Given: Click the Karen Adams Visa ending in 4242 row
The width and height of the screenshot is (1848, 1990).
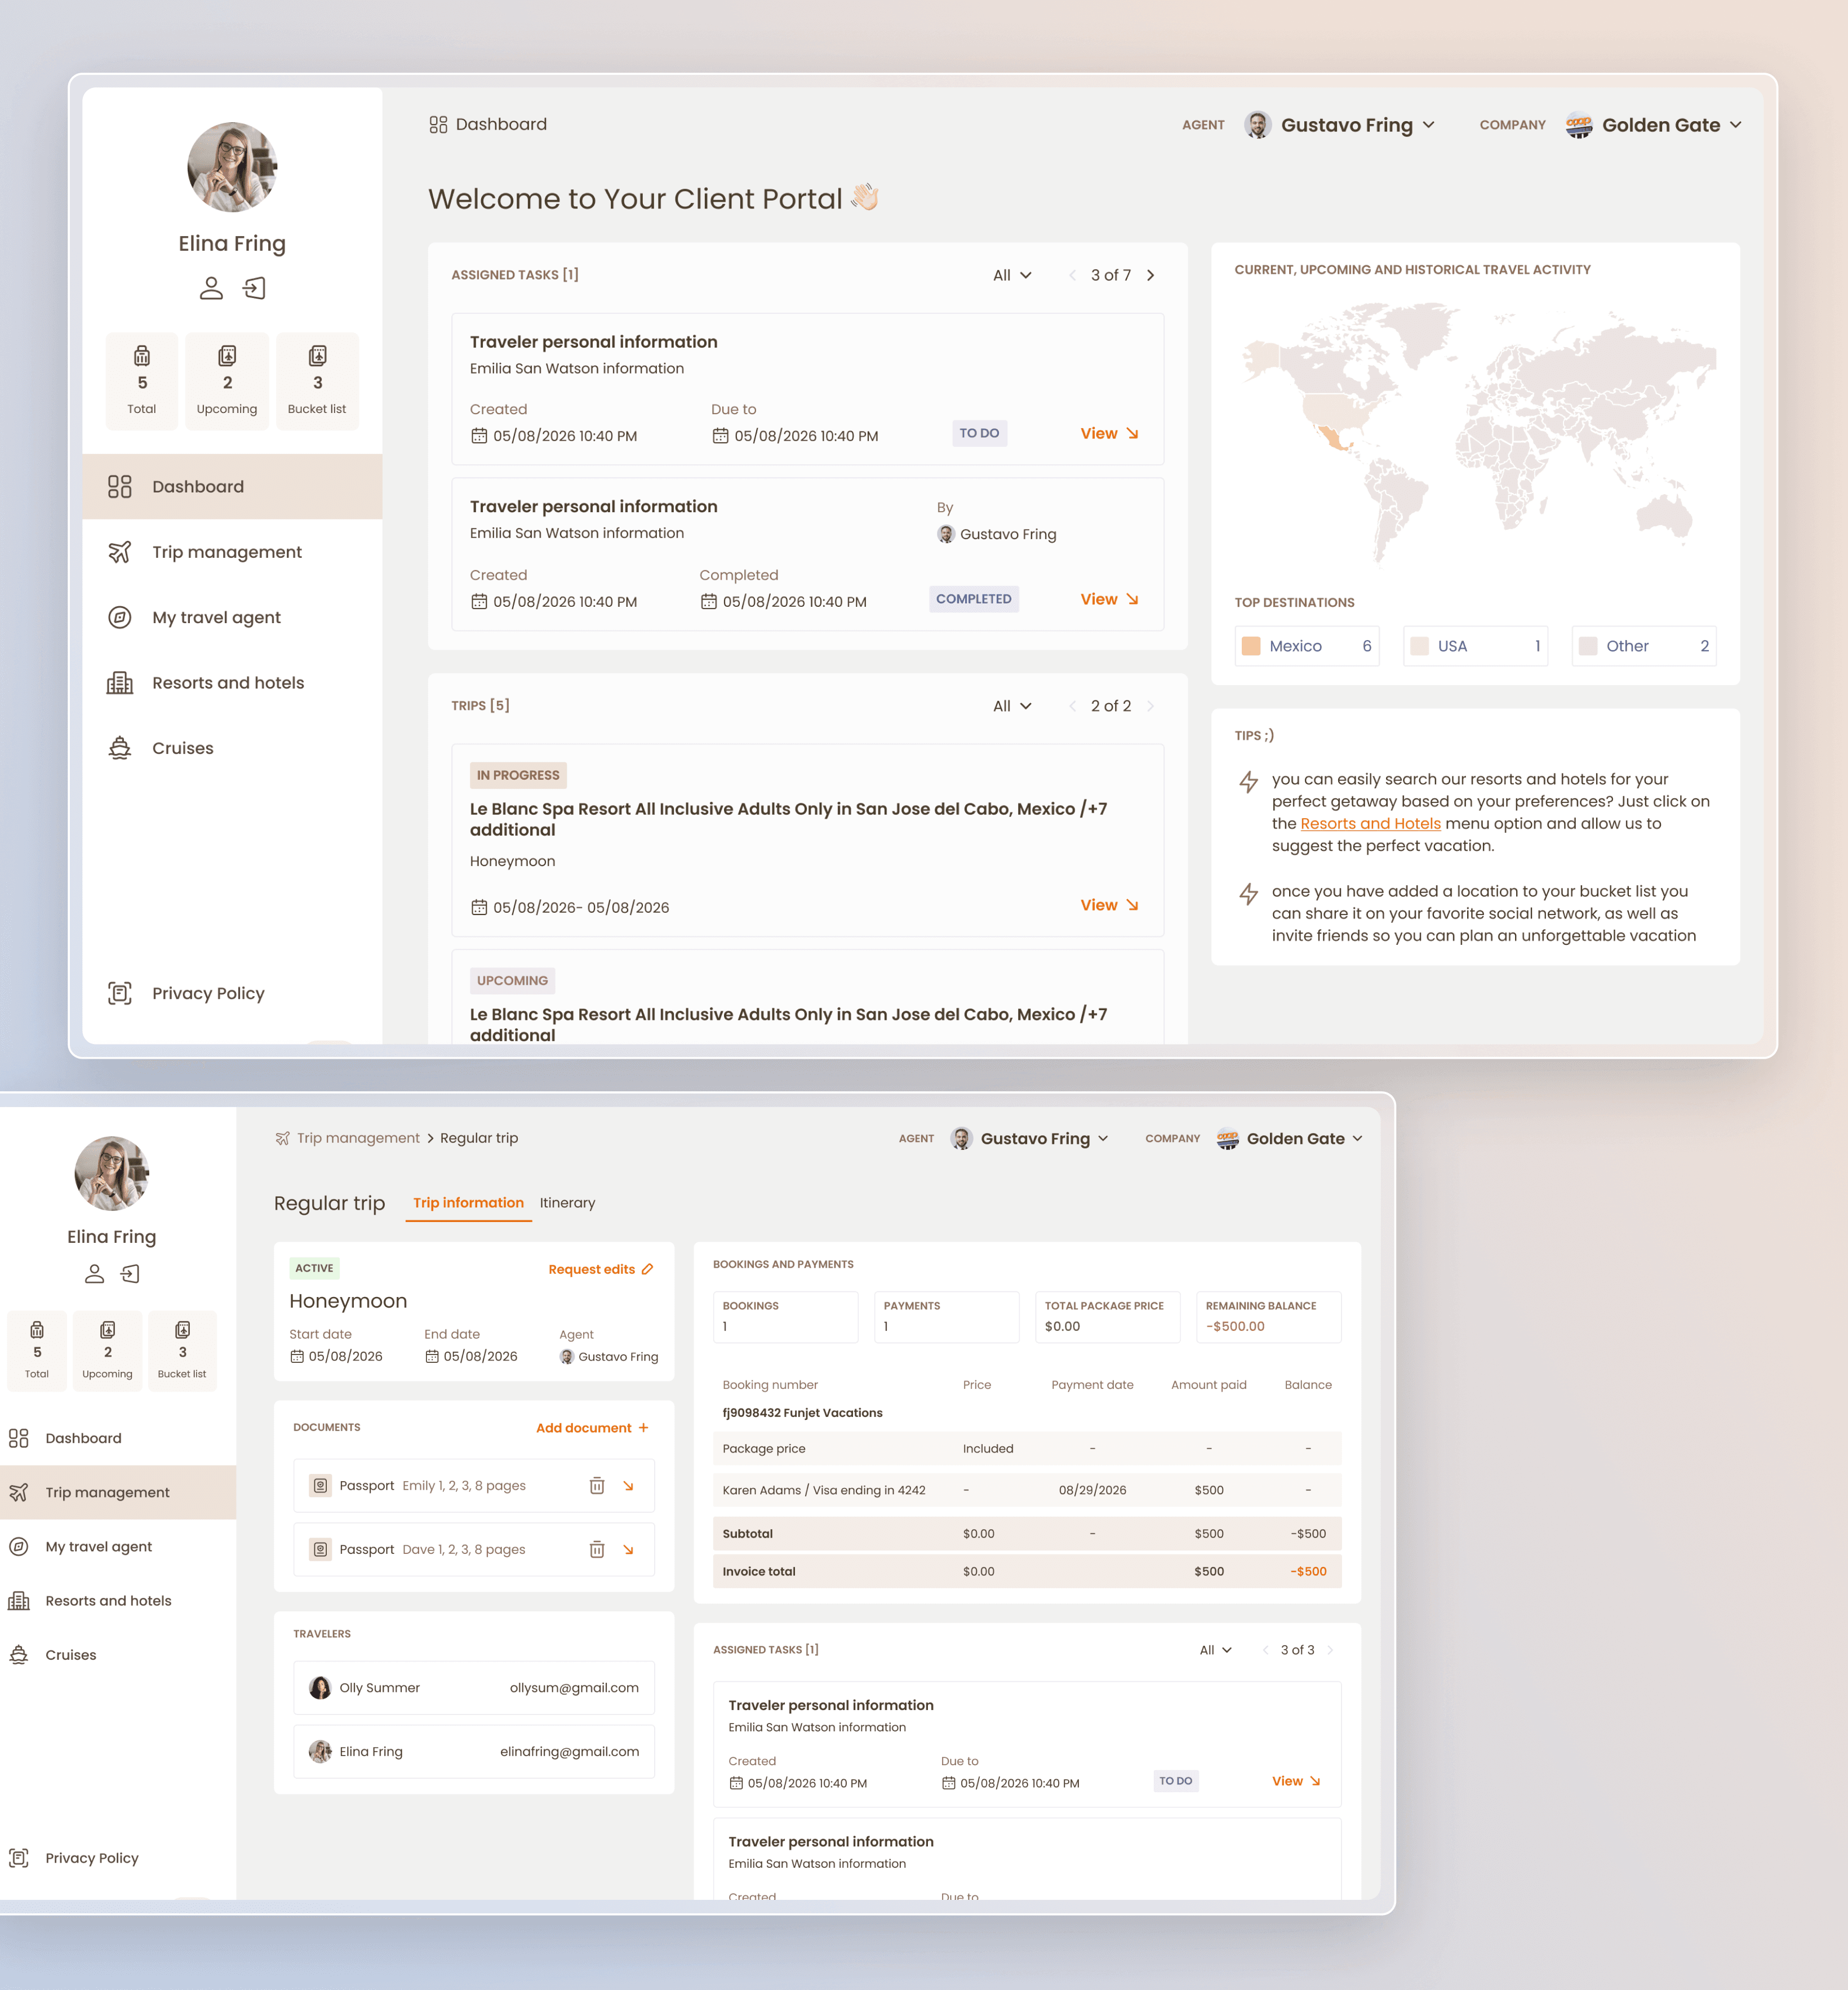Looking at the screenshot, I should (x=1027, y=1490).
